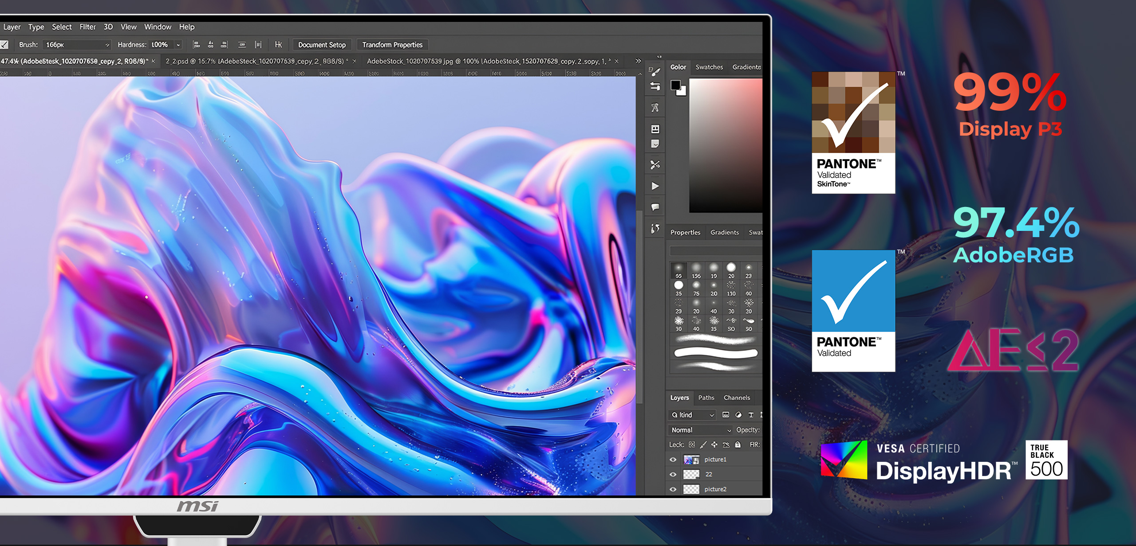This screenshot has width=1136, height=546.
Task: Select the brush tool in the side strip
Action: (x=655, y=71)
